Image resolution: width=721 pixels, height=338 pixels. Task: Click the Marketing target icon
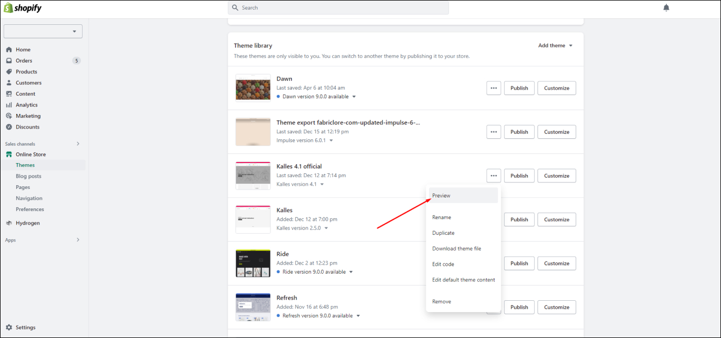click(9, 116)
